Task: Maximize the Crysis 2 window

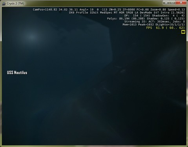Action: tap(172, 3)
